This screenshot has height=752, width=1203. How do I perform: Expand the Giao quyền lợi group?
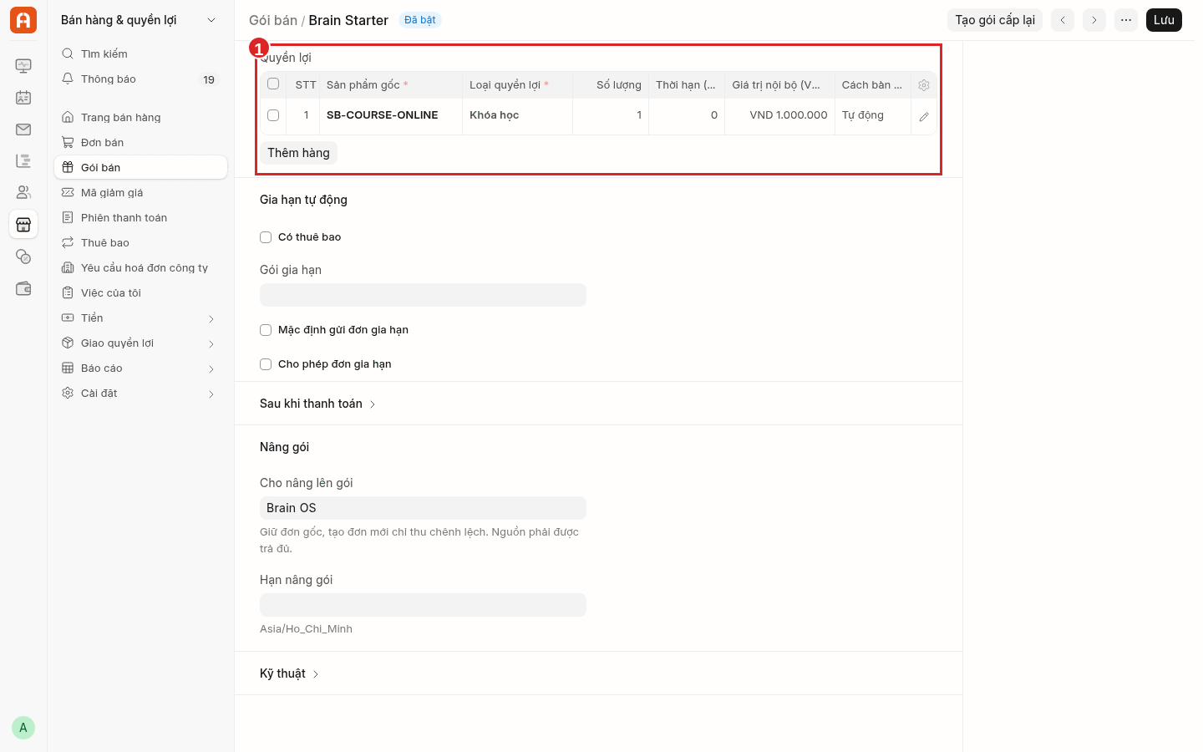[140, 343]
